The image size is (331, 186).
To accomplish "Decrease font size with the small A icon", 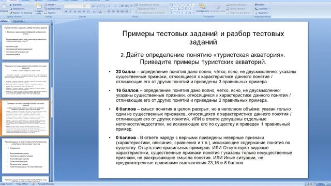I will (97, 6).
